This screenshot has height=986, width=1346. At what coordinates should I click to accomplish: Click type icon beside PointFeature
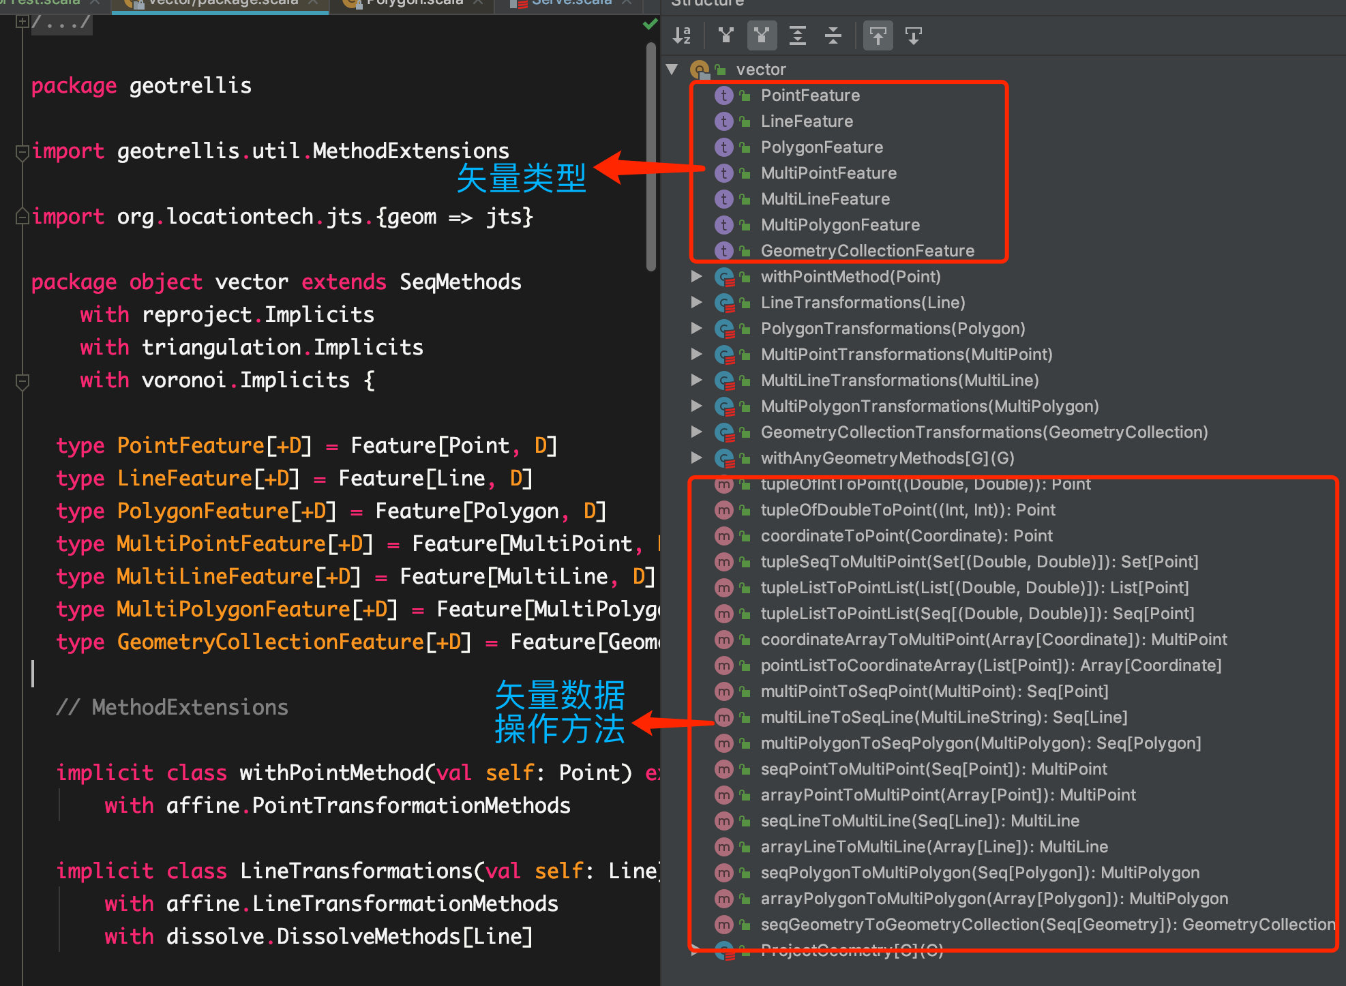(x=723, y=95)
